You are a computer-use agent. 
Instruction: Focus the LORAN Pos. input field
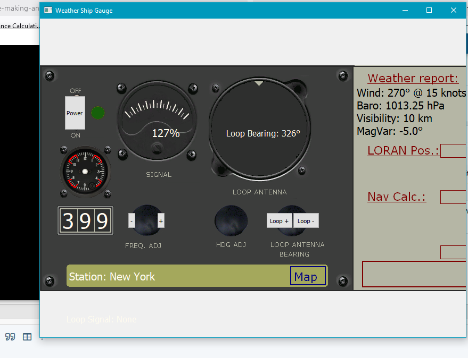[454, 151]
